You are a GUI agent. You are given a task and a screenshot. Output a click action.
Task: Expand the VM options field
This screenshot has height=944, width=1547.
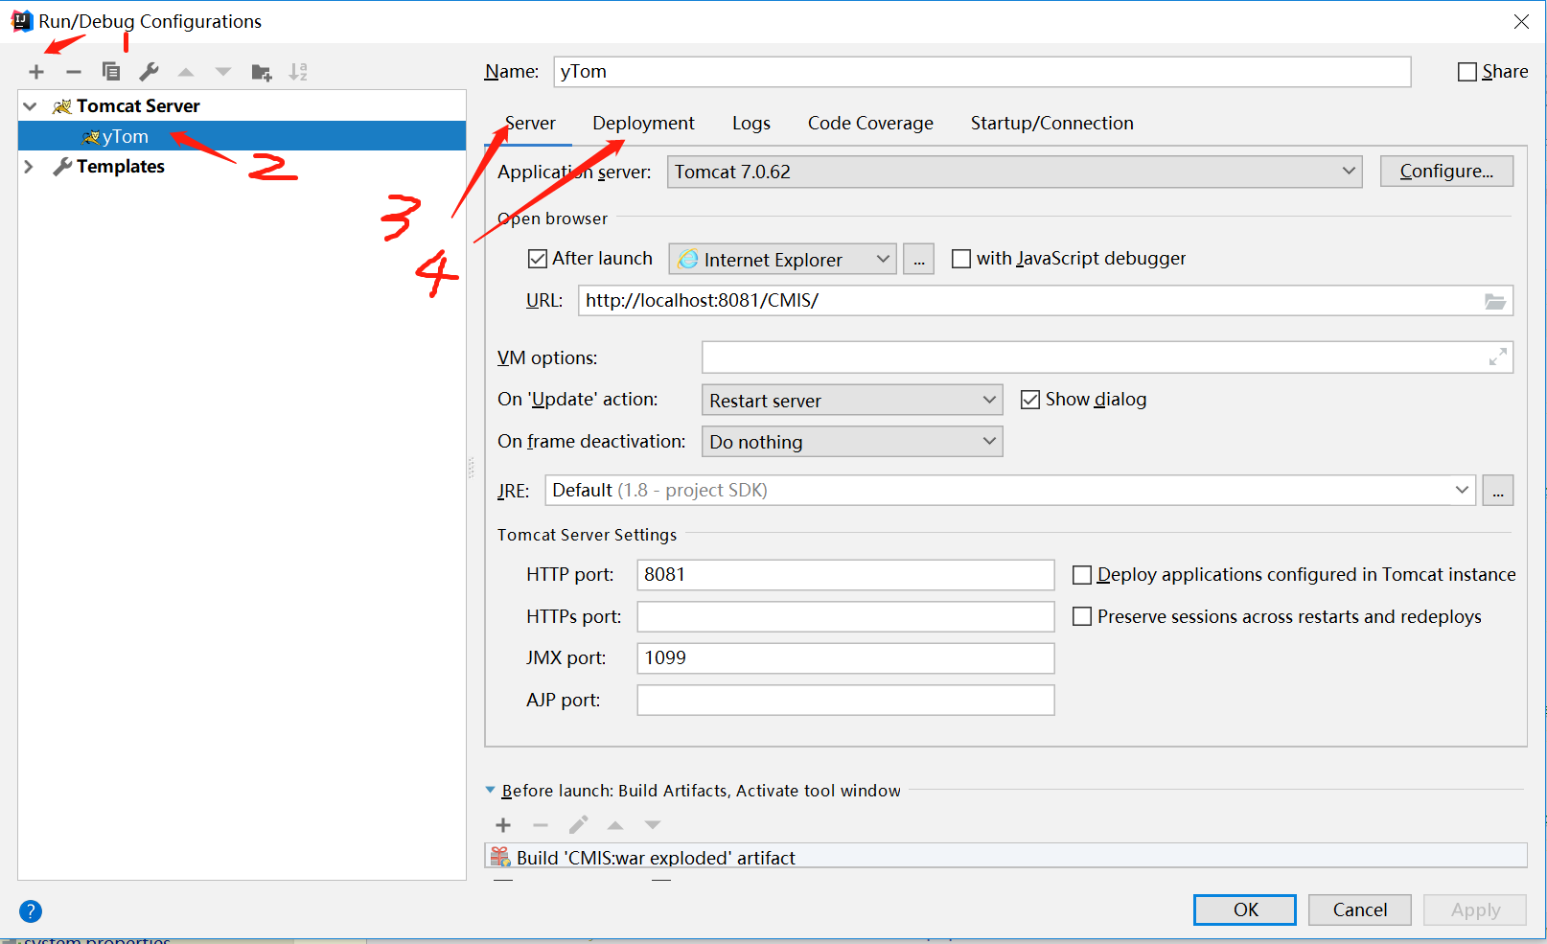(x=1498, y=357)
